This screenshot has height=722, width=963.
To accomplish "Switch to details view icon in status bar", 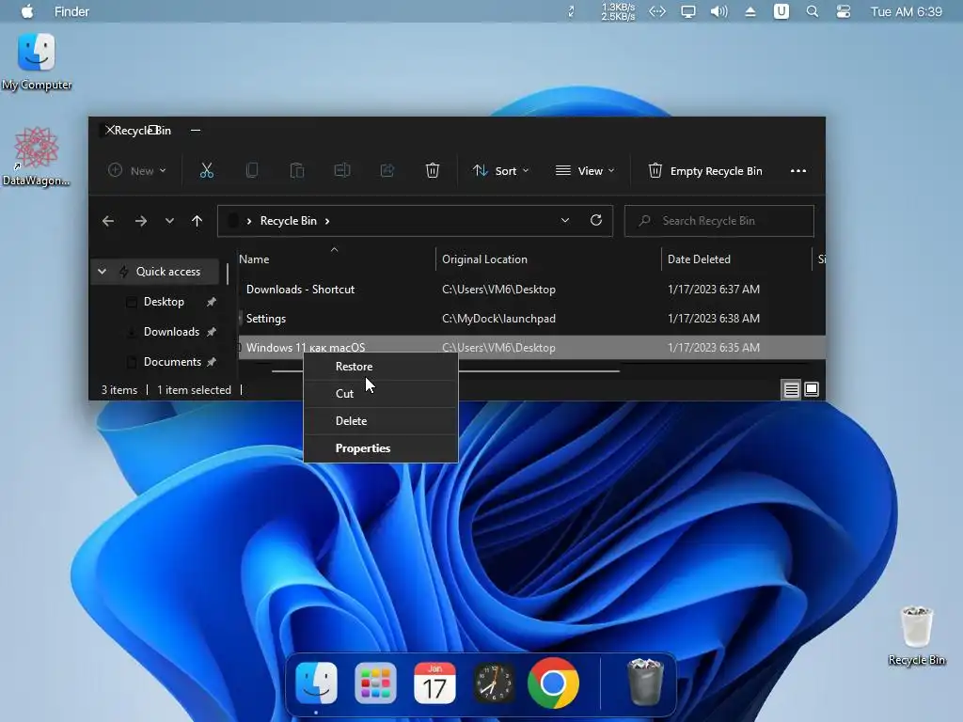I will (791, 390).
